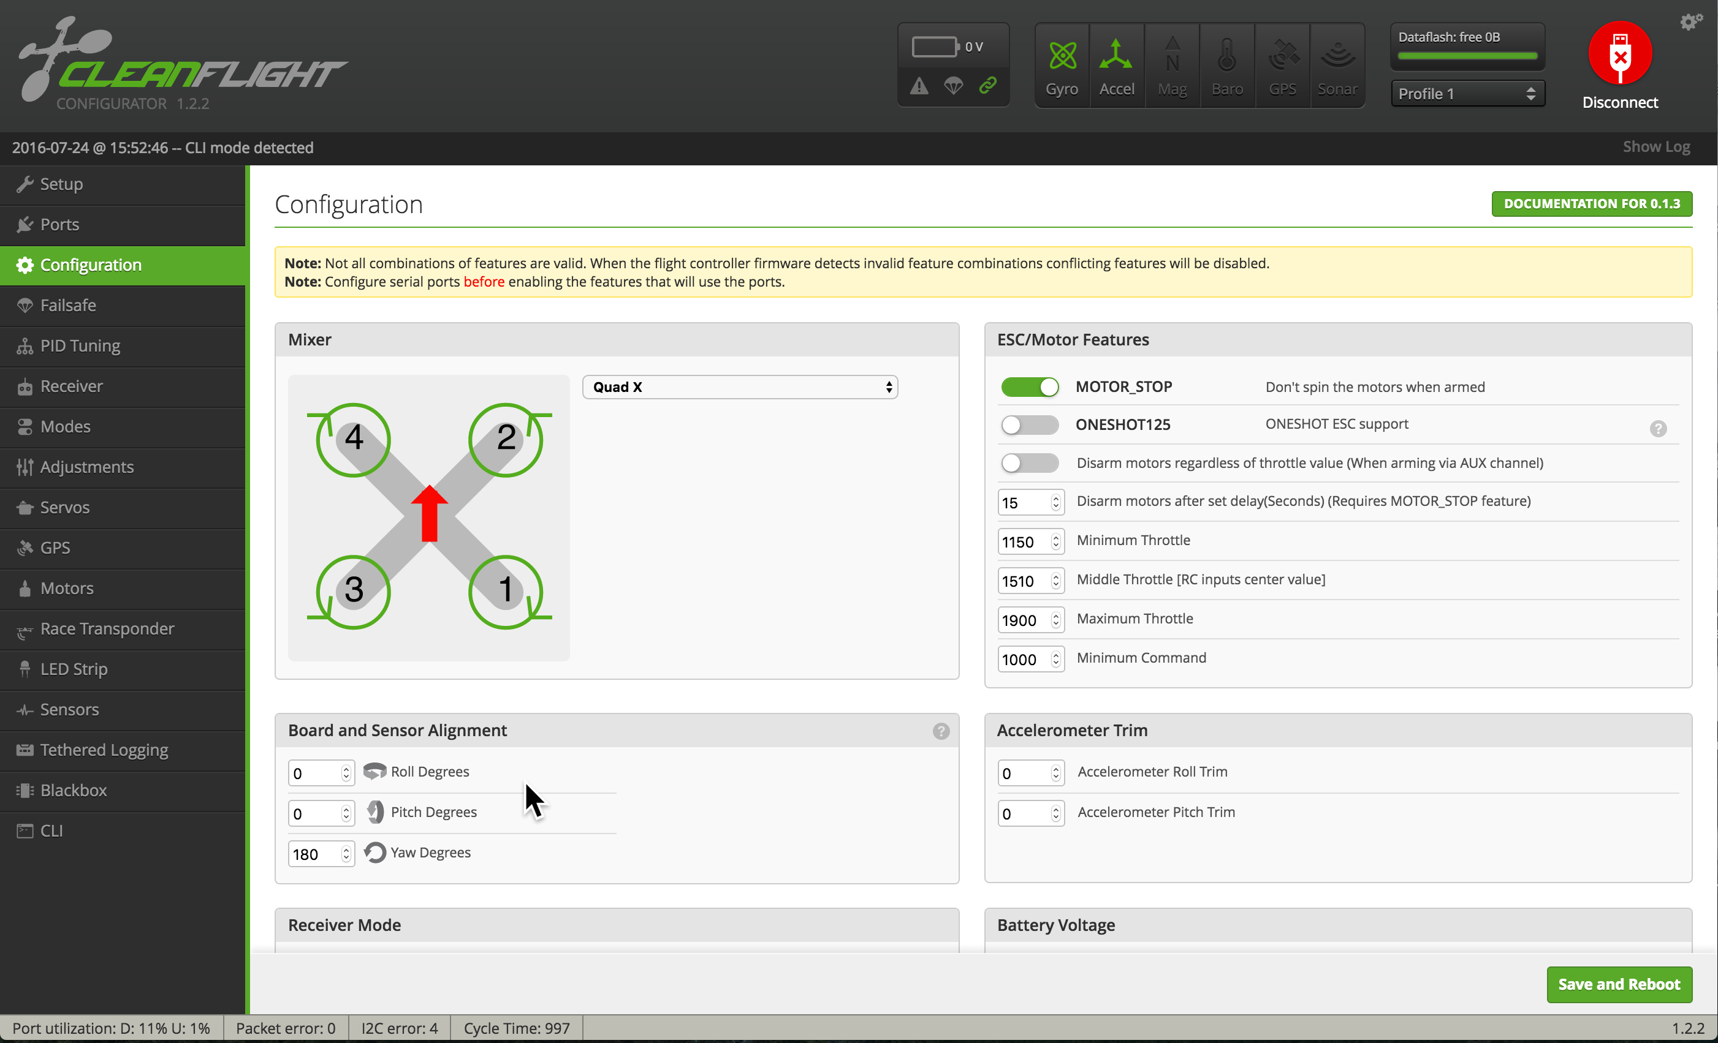Viewport: 1718px width, 1043px height.
Task: Click motor 3 in mixer diagram
Action: [x=354, y=592]
